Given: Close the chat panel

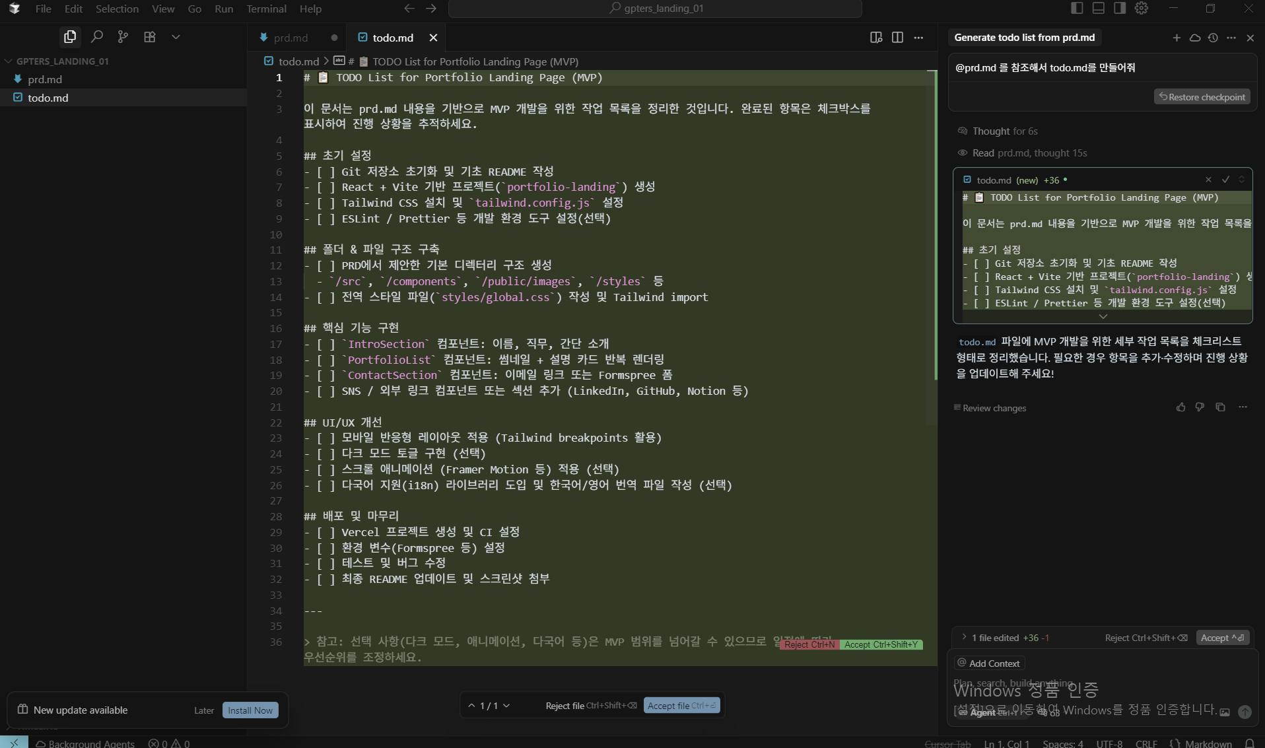Looking at the screenshot, I should coord(1250,38).
